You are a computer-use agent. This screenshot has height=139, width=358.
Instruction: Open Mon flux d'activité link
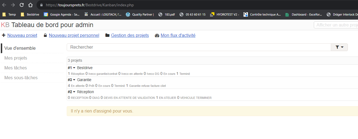pos(178,36)
